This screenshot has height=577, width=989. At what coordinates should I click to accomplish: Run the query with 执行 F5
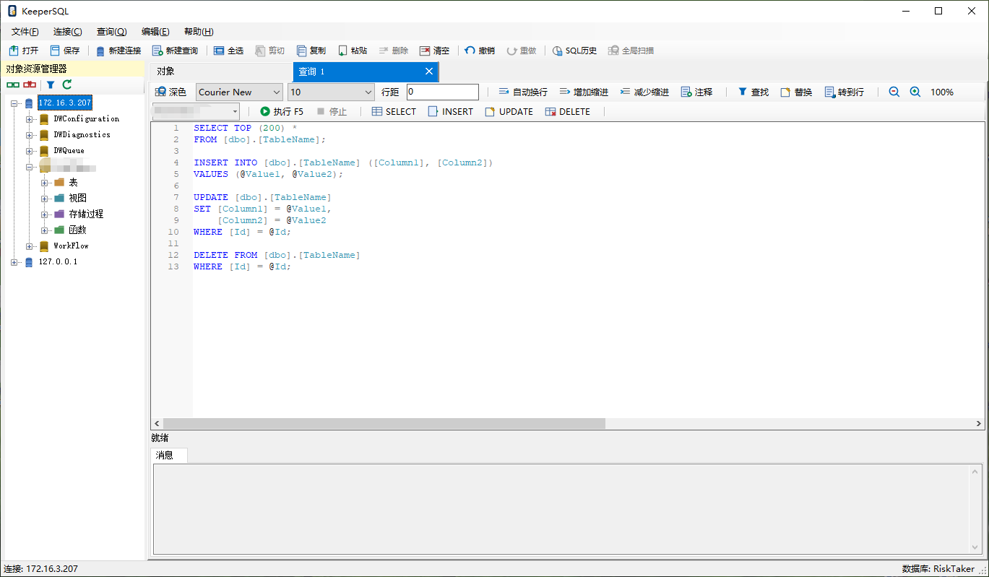(282, 111)
